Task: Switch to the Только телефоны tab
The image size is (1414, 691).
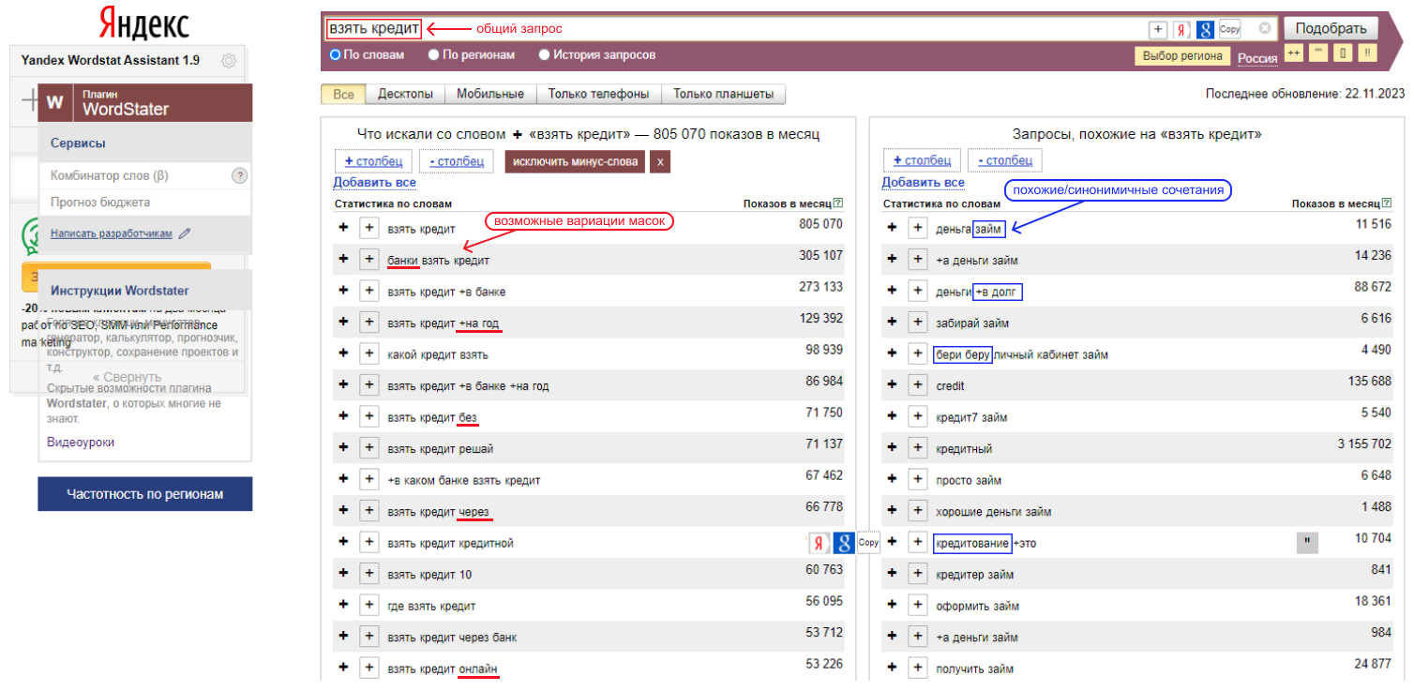Action: pyautogui.click(x=599, y=95)
